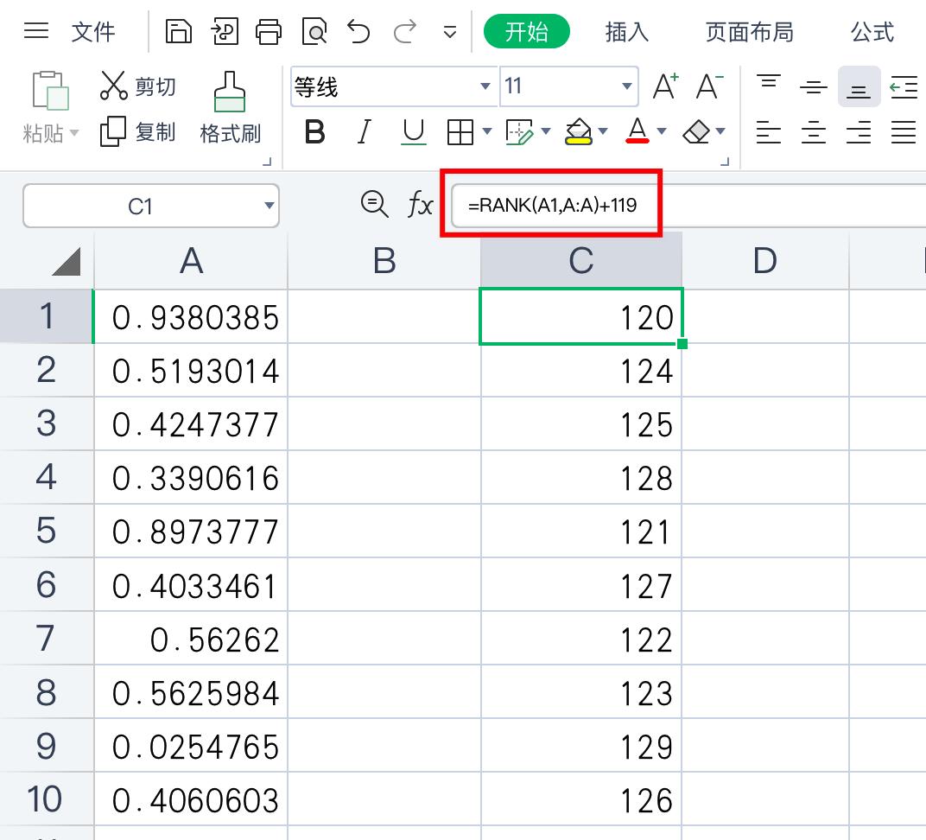Screen dimensions: 926x840
Task: Toggle italic formatting
Action: point(364,131)
